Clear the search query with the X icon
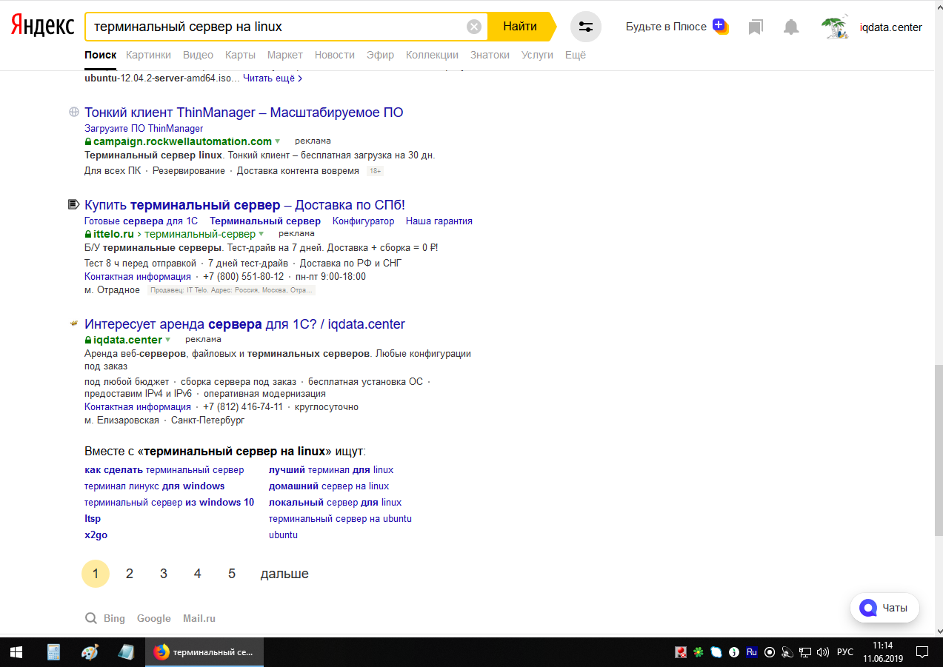Screen dimensions: 943x667 (x=474, y=27)
